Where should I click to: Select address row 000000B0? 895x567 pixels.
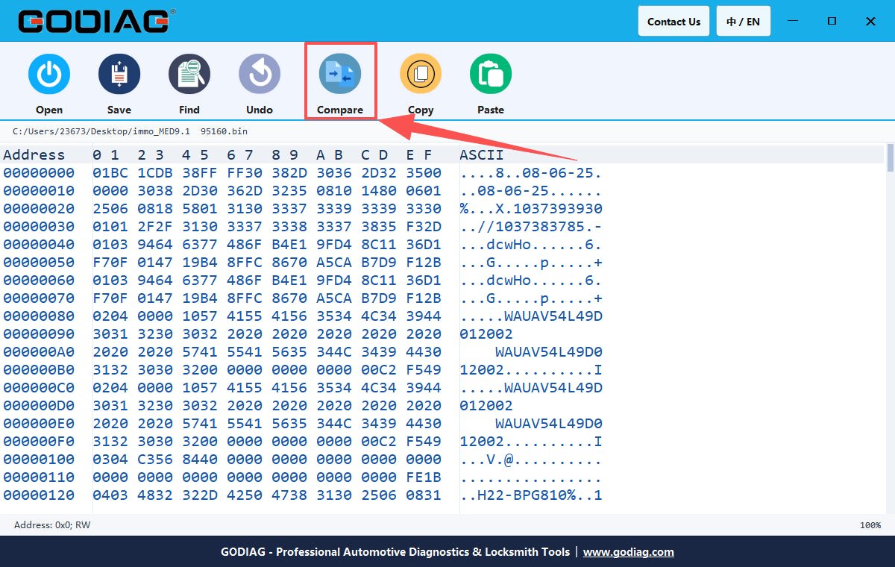tap(39, 370)
